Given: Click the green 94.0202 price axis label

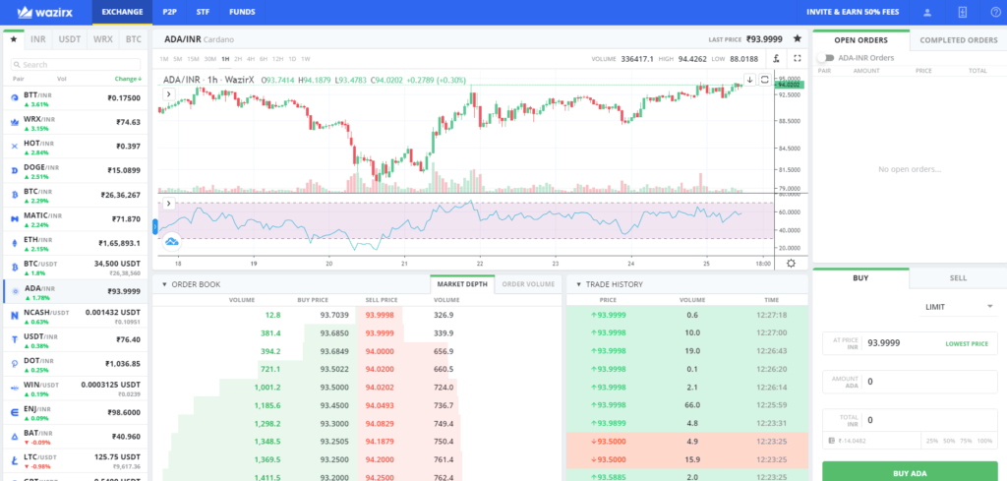Looking at the screenshot, I should click(x=790, y=85).
